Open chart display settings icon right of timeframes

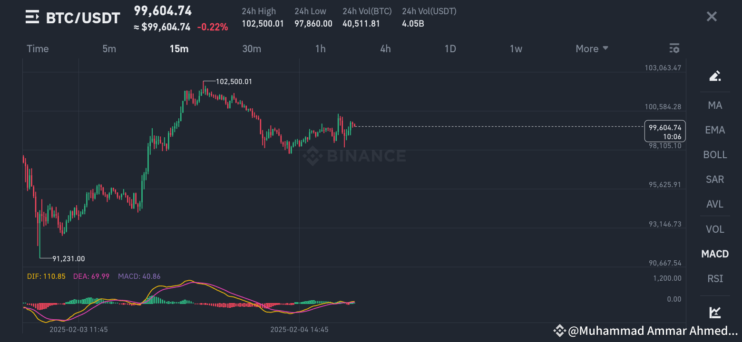[674, 48]
